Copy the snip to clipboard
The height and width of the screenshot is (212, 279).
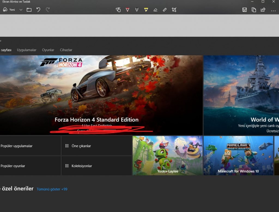coord(254,10)
